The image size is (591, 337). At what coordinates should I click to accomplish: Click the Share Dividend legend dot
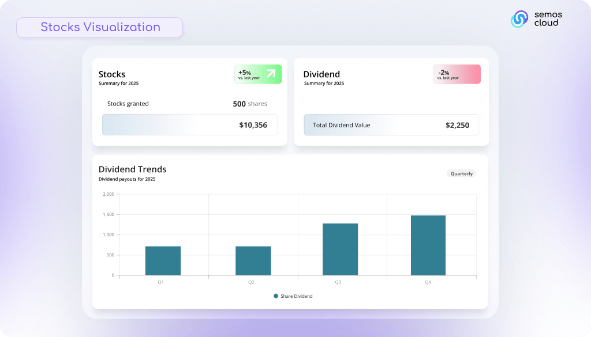(276, 296)
